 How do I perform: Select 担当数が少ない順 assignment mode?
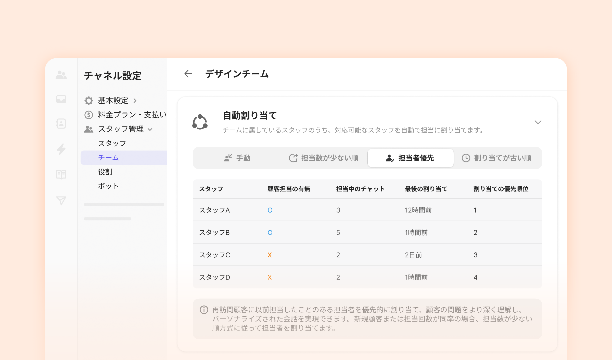(x=324, y=158)
